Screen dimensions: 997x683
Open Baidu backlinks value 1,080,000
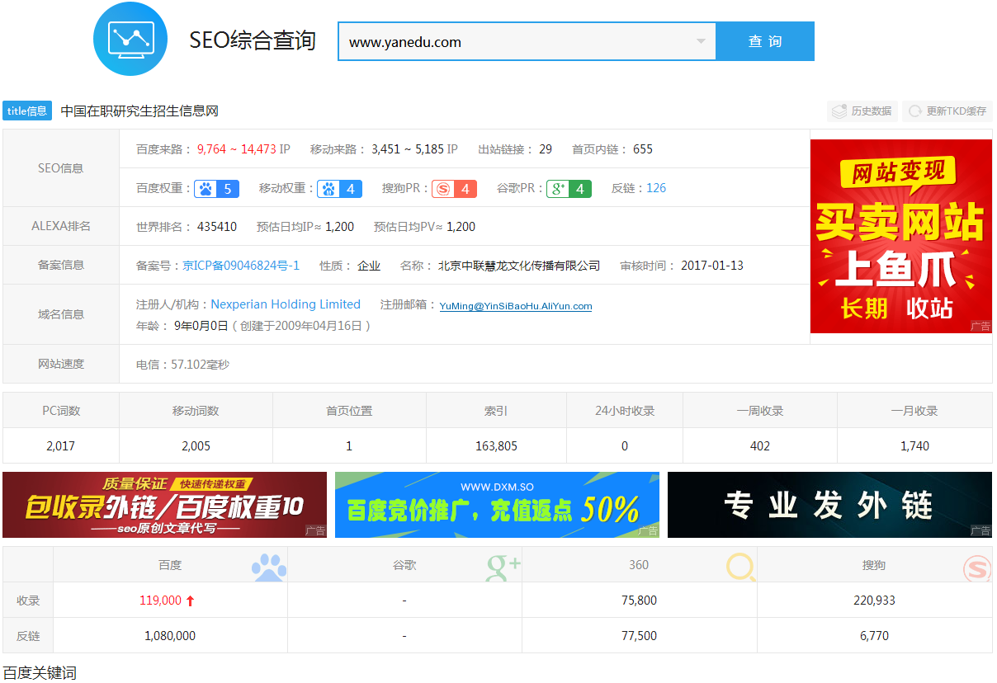coord(170,636)
